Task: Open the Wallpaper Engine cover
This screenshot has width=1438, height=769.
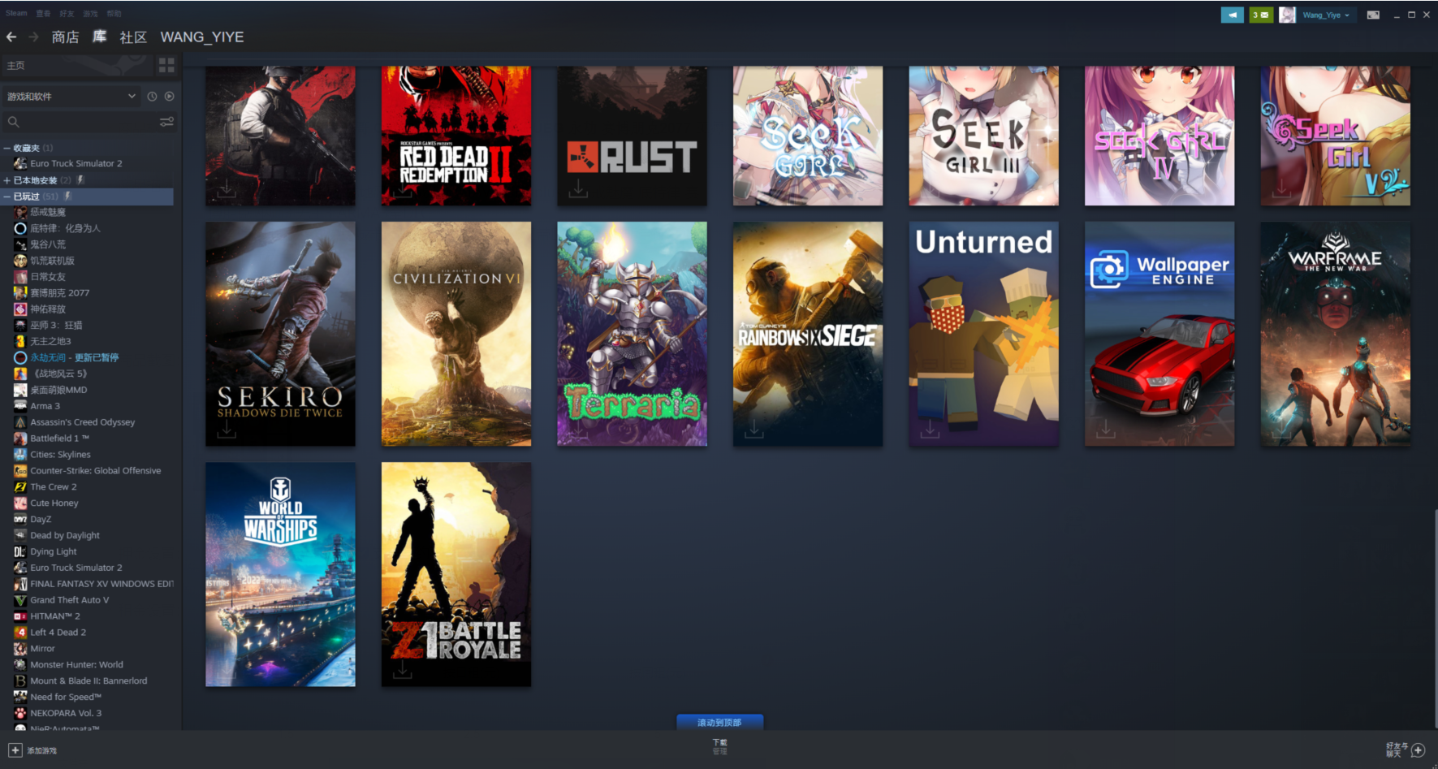Action: click(1159, 334)
